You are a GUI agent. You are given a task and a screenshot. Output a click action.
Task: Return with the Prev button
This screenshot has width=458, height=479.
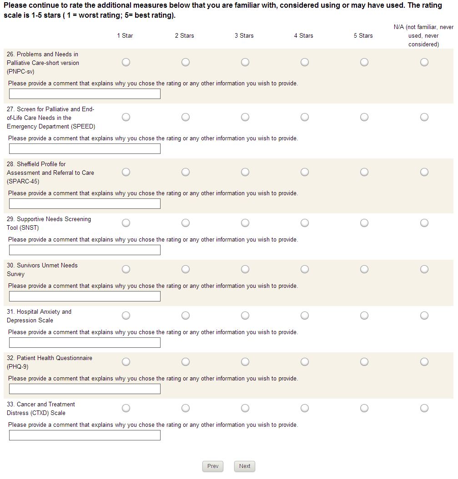[x=213, y=466]
